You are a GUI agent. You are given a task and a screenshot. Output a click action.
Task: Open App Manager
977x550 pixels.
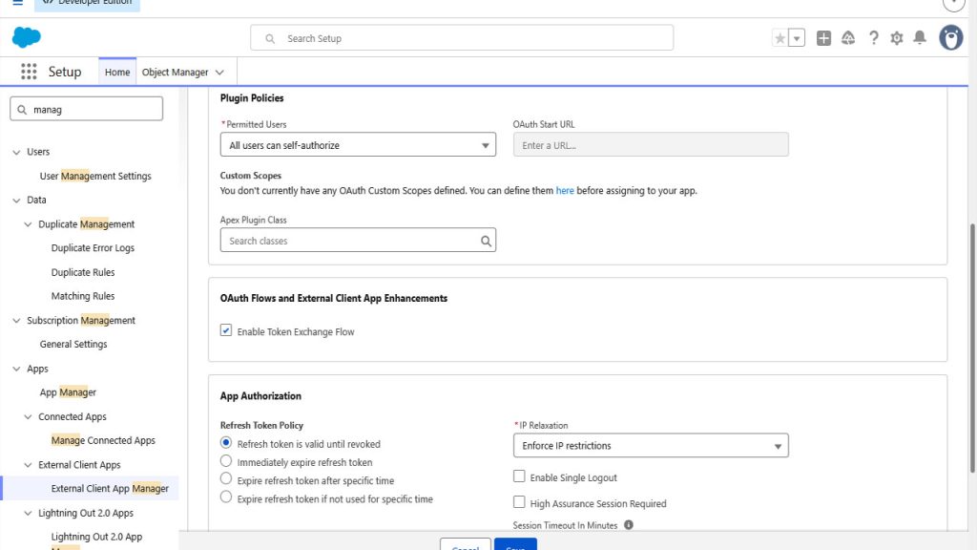pyautogui.click(x=68, y=392)
